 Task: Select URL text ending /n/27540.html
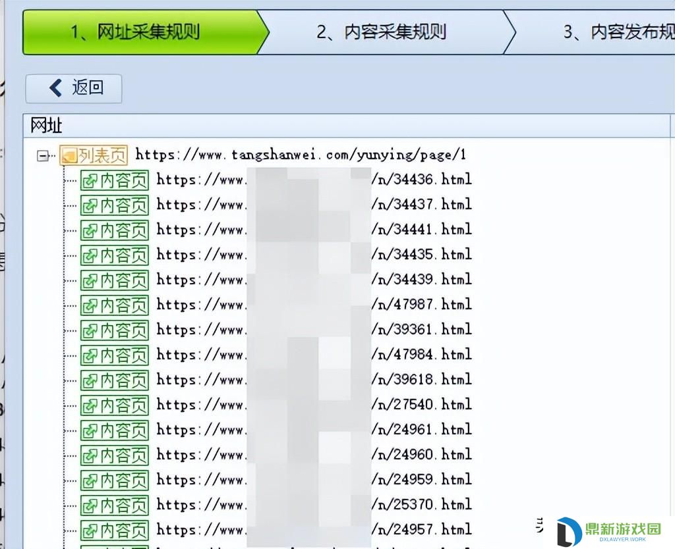click(314, 404)
